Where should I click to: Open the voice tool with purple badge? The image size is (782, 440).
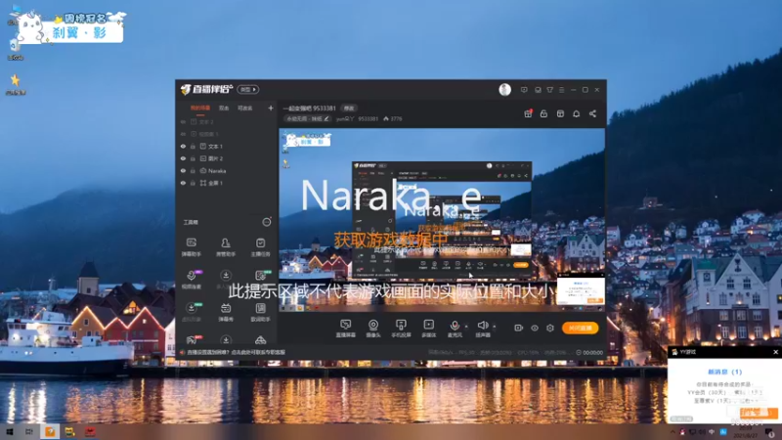(x=192, y=280)
